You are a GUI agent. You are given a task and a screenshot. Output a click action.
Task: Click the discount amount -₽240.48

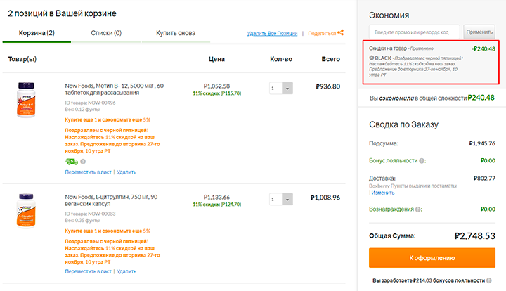point(484,48)
